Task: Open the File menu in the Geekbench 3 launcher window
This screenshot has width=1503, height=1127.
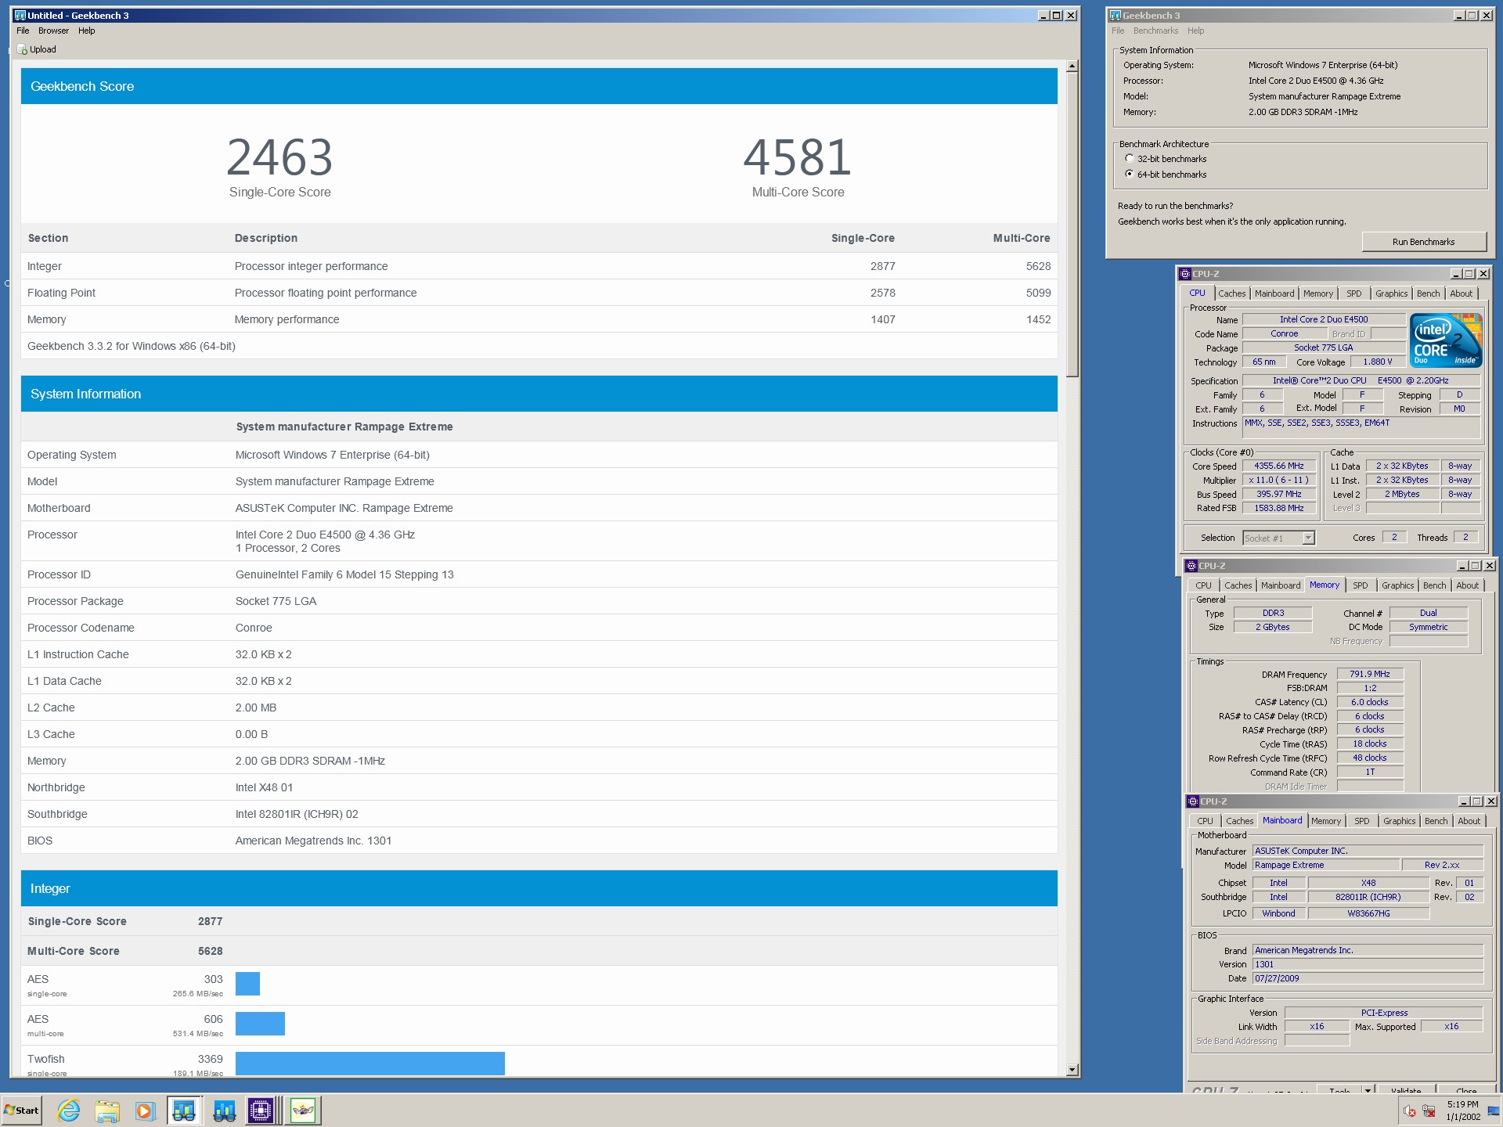Action: coord(1118,31)
